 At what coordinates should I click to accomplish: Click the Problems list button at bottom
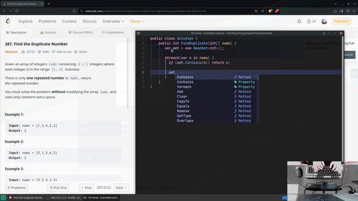click(x=16, y=188)
